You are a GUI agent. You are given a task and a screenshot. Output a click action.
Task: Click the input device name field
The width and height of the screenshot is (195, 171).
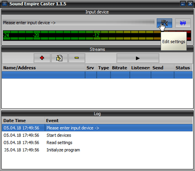(79, 23)
